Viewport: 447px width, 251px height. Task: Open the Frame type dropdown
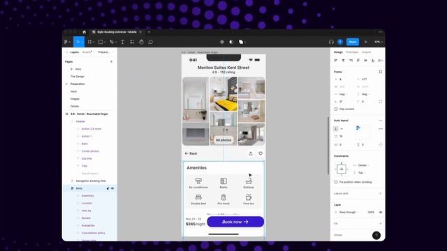(339, 72)
